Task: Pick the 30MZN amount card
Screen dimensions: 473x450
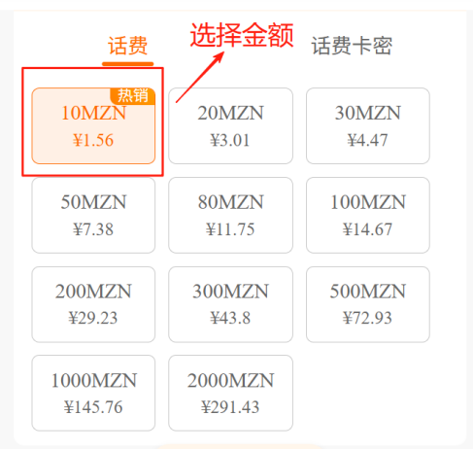Action: [x=368, y=125]
